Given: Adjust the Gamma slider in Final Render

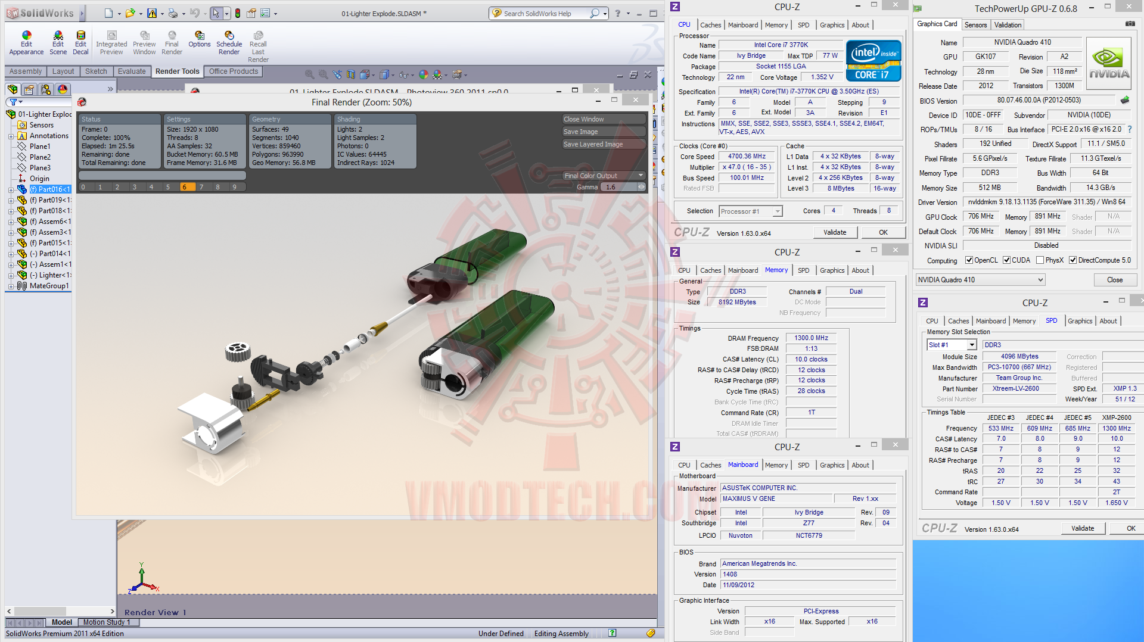Looking at the screenshot, I should pos(623,187).
